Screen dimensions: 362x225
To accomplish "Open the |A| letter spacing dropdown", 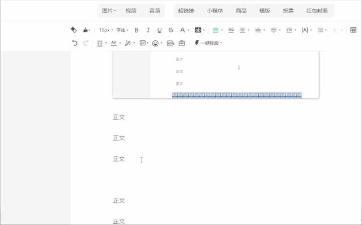I will [x=306, y=30].
